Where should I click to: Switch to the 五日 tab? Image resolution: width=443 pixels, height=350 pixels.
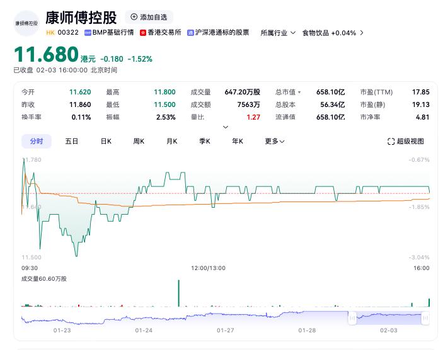(71, 141)
